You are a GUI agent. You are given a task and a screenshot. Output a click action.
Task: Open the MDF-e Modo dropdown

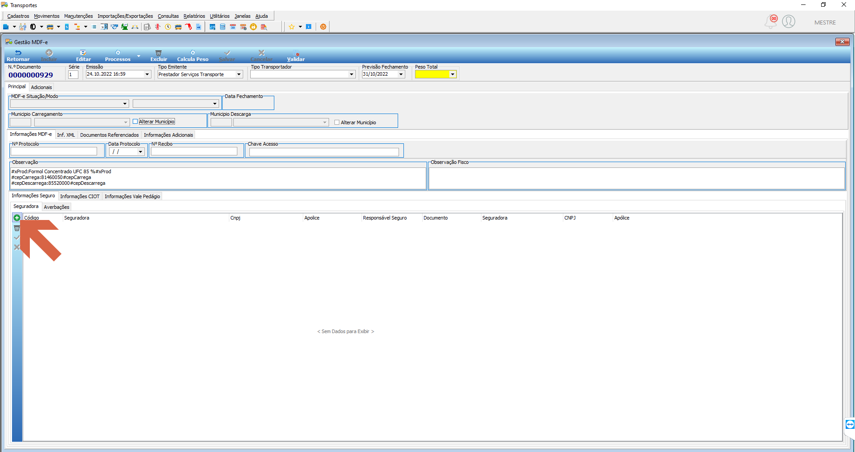tap(215, 104)
